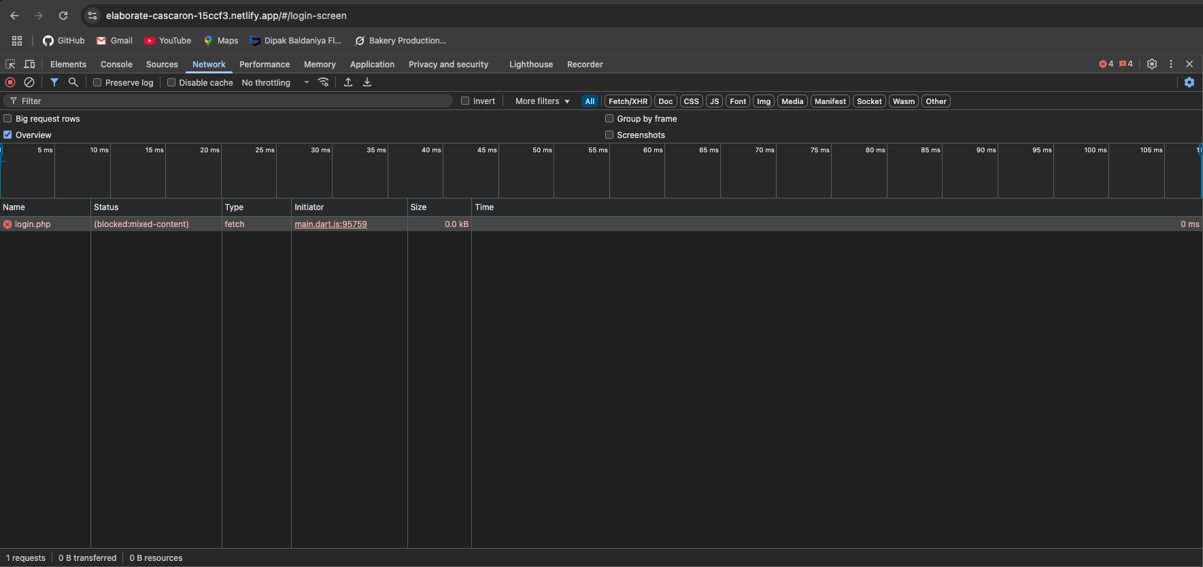Click Import HAR file upload icon

pos(348,82)
